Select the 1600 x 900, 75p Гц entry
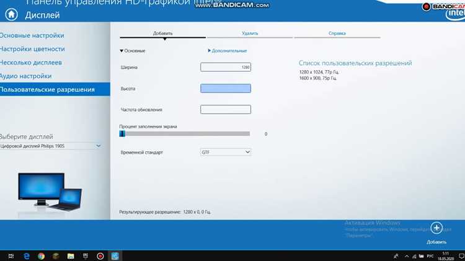The height and width of the screenshot is (261, 465). click(x=317, y=78)
